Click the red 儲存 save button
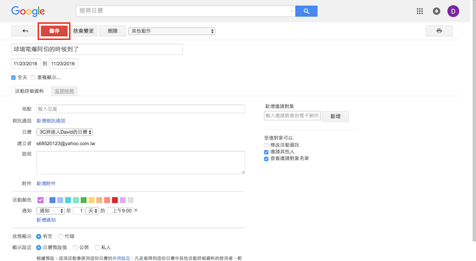The image size is (476, 261). pyautogui.click(x=54, y=31)
